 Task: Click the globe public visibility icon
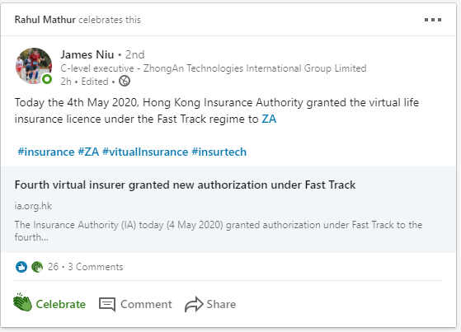point(125,81)
